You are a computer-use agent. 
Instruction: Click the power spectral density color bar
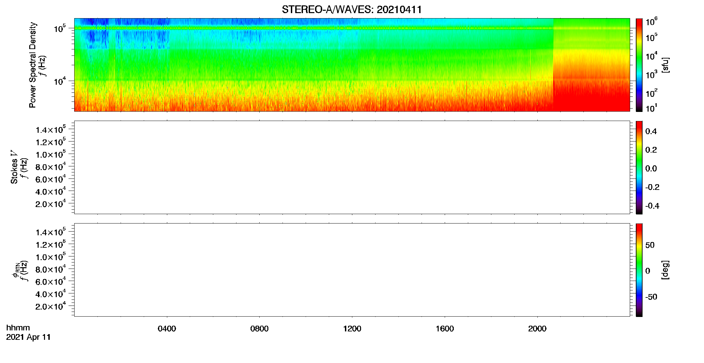(x=639, y=65)
